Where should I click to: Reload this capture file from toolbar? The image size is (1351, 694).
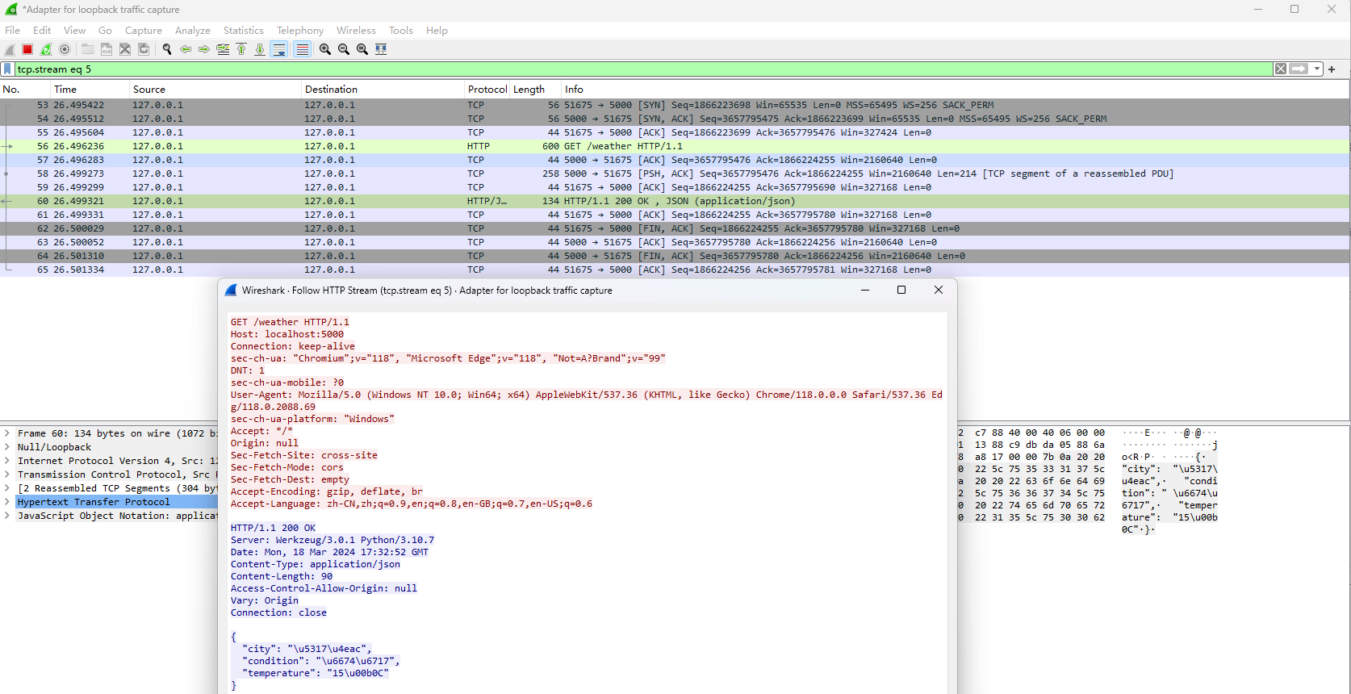(144, 49)
